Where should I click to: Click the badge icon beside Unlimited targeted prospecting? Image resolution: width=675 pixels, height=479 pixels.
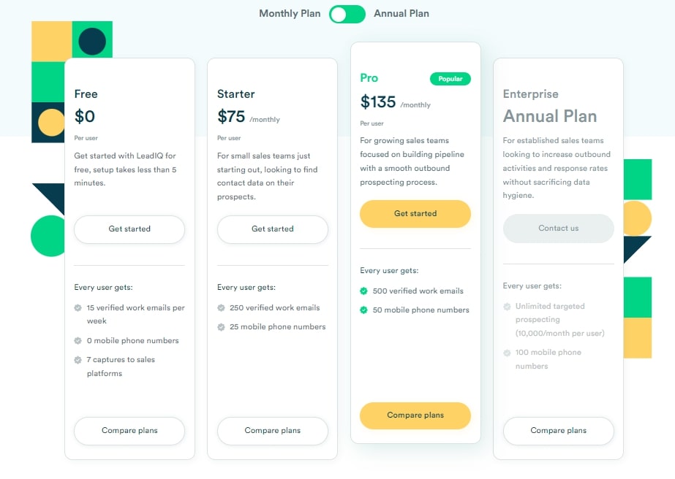coord(507,307)
